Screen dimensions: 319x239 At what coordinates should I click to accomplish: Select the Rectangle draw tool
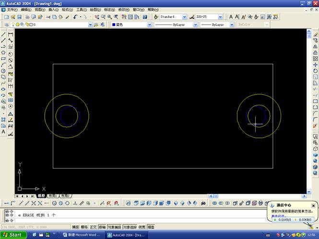[3, 59]
